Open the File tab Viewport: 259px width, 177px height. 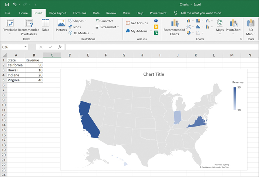pos(8,13)
